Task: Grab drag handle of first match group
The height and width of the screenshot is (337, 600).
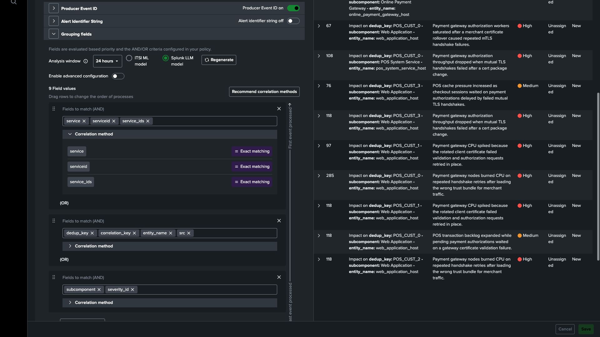Action: [54, 109]
